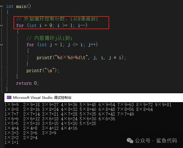This screenshot has width=183, height=148.
Task: Click the comment '// 外层循环控制行数，i从9递减到1'
Action: [x=57, y=19]
